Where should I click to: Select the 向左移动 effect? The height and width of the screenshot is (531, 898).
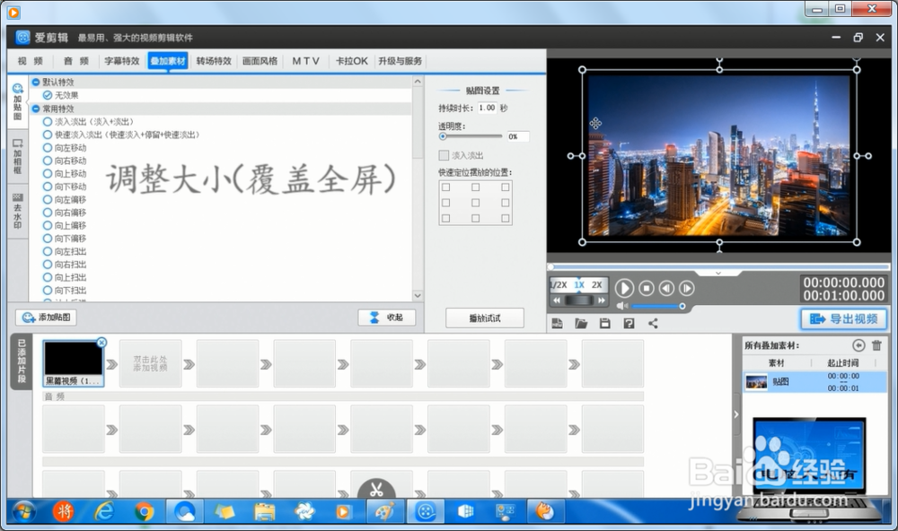click(x=65, y=148)
